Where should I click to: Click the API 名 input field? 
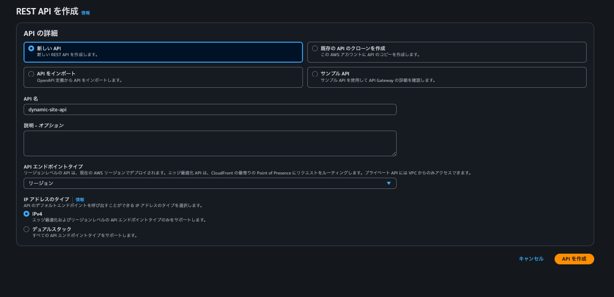(x=210, y=110)
